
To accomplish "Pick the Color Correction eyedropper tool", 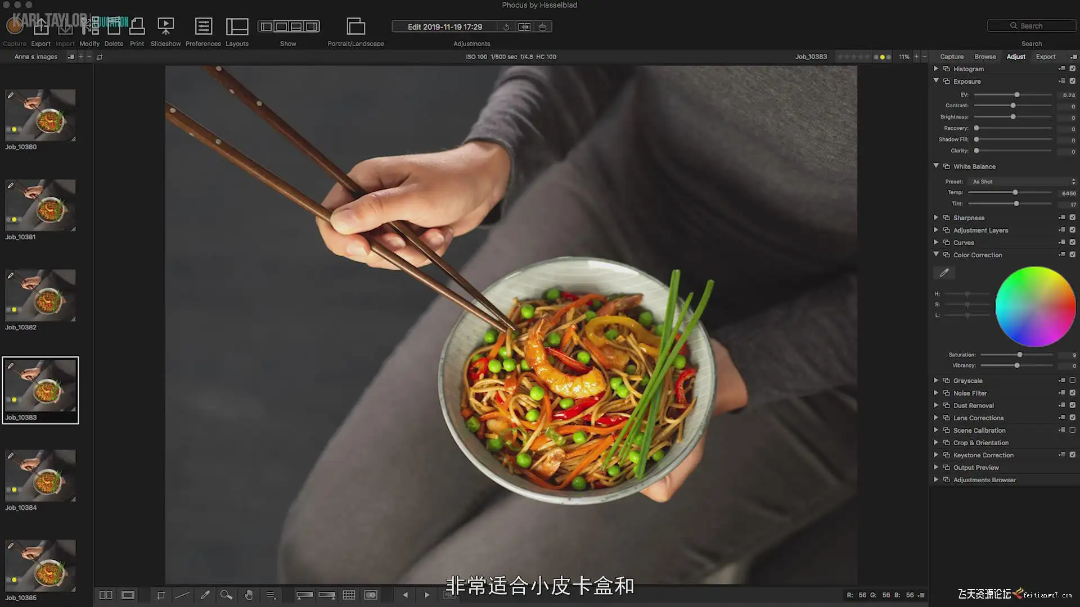I will tap(944, 273).
